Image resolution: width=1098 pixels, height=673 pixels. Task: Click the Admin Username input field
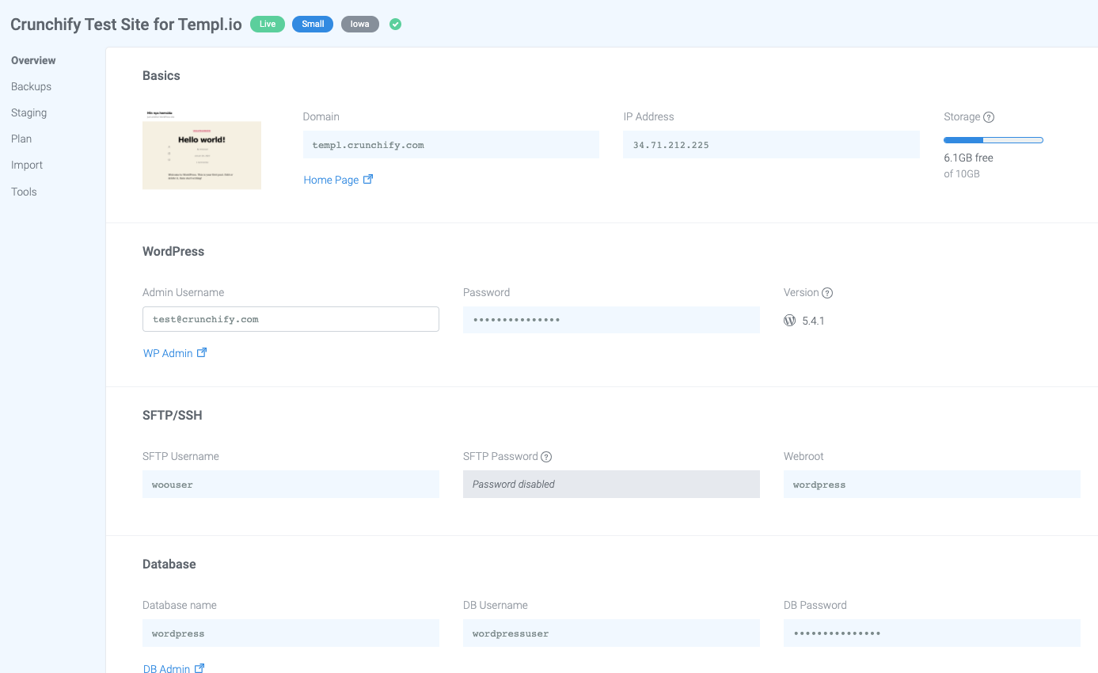pos(291,319)
